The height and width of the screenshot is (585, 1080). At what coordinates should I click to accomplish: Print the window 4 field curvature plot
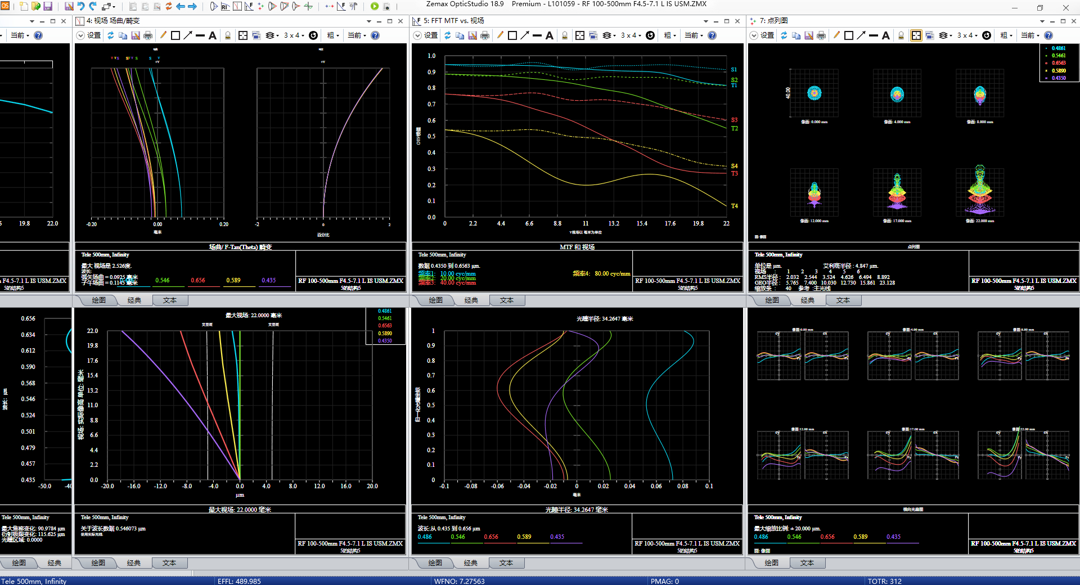click(148, 35)
